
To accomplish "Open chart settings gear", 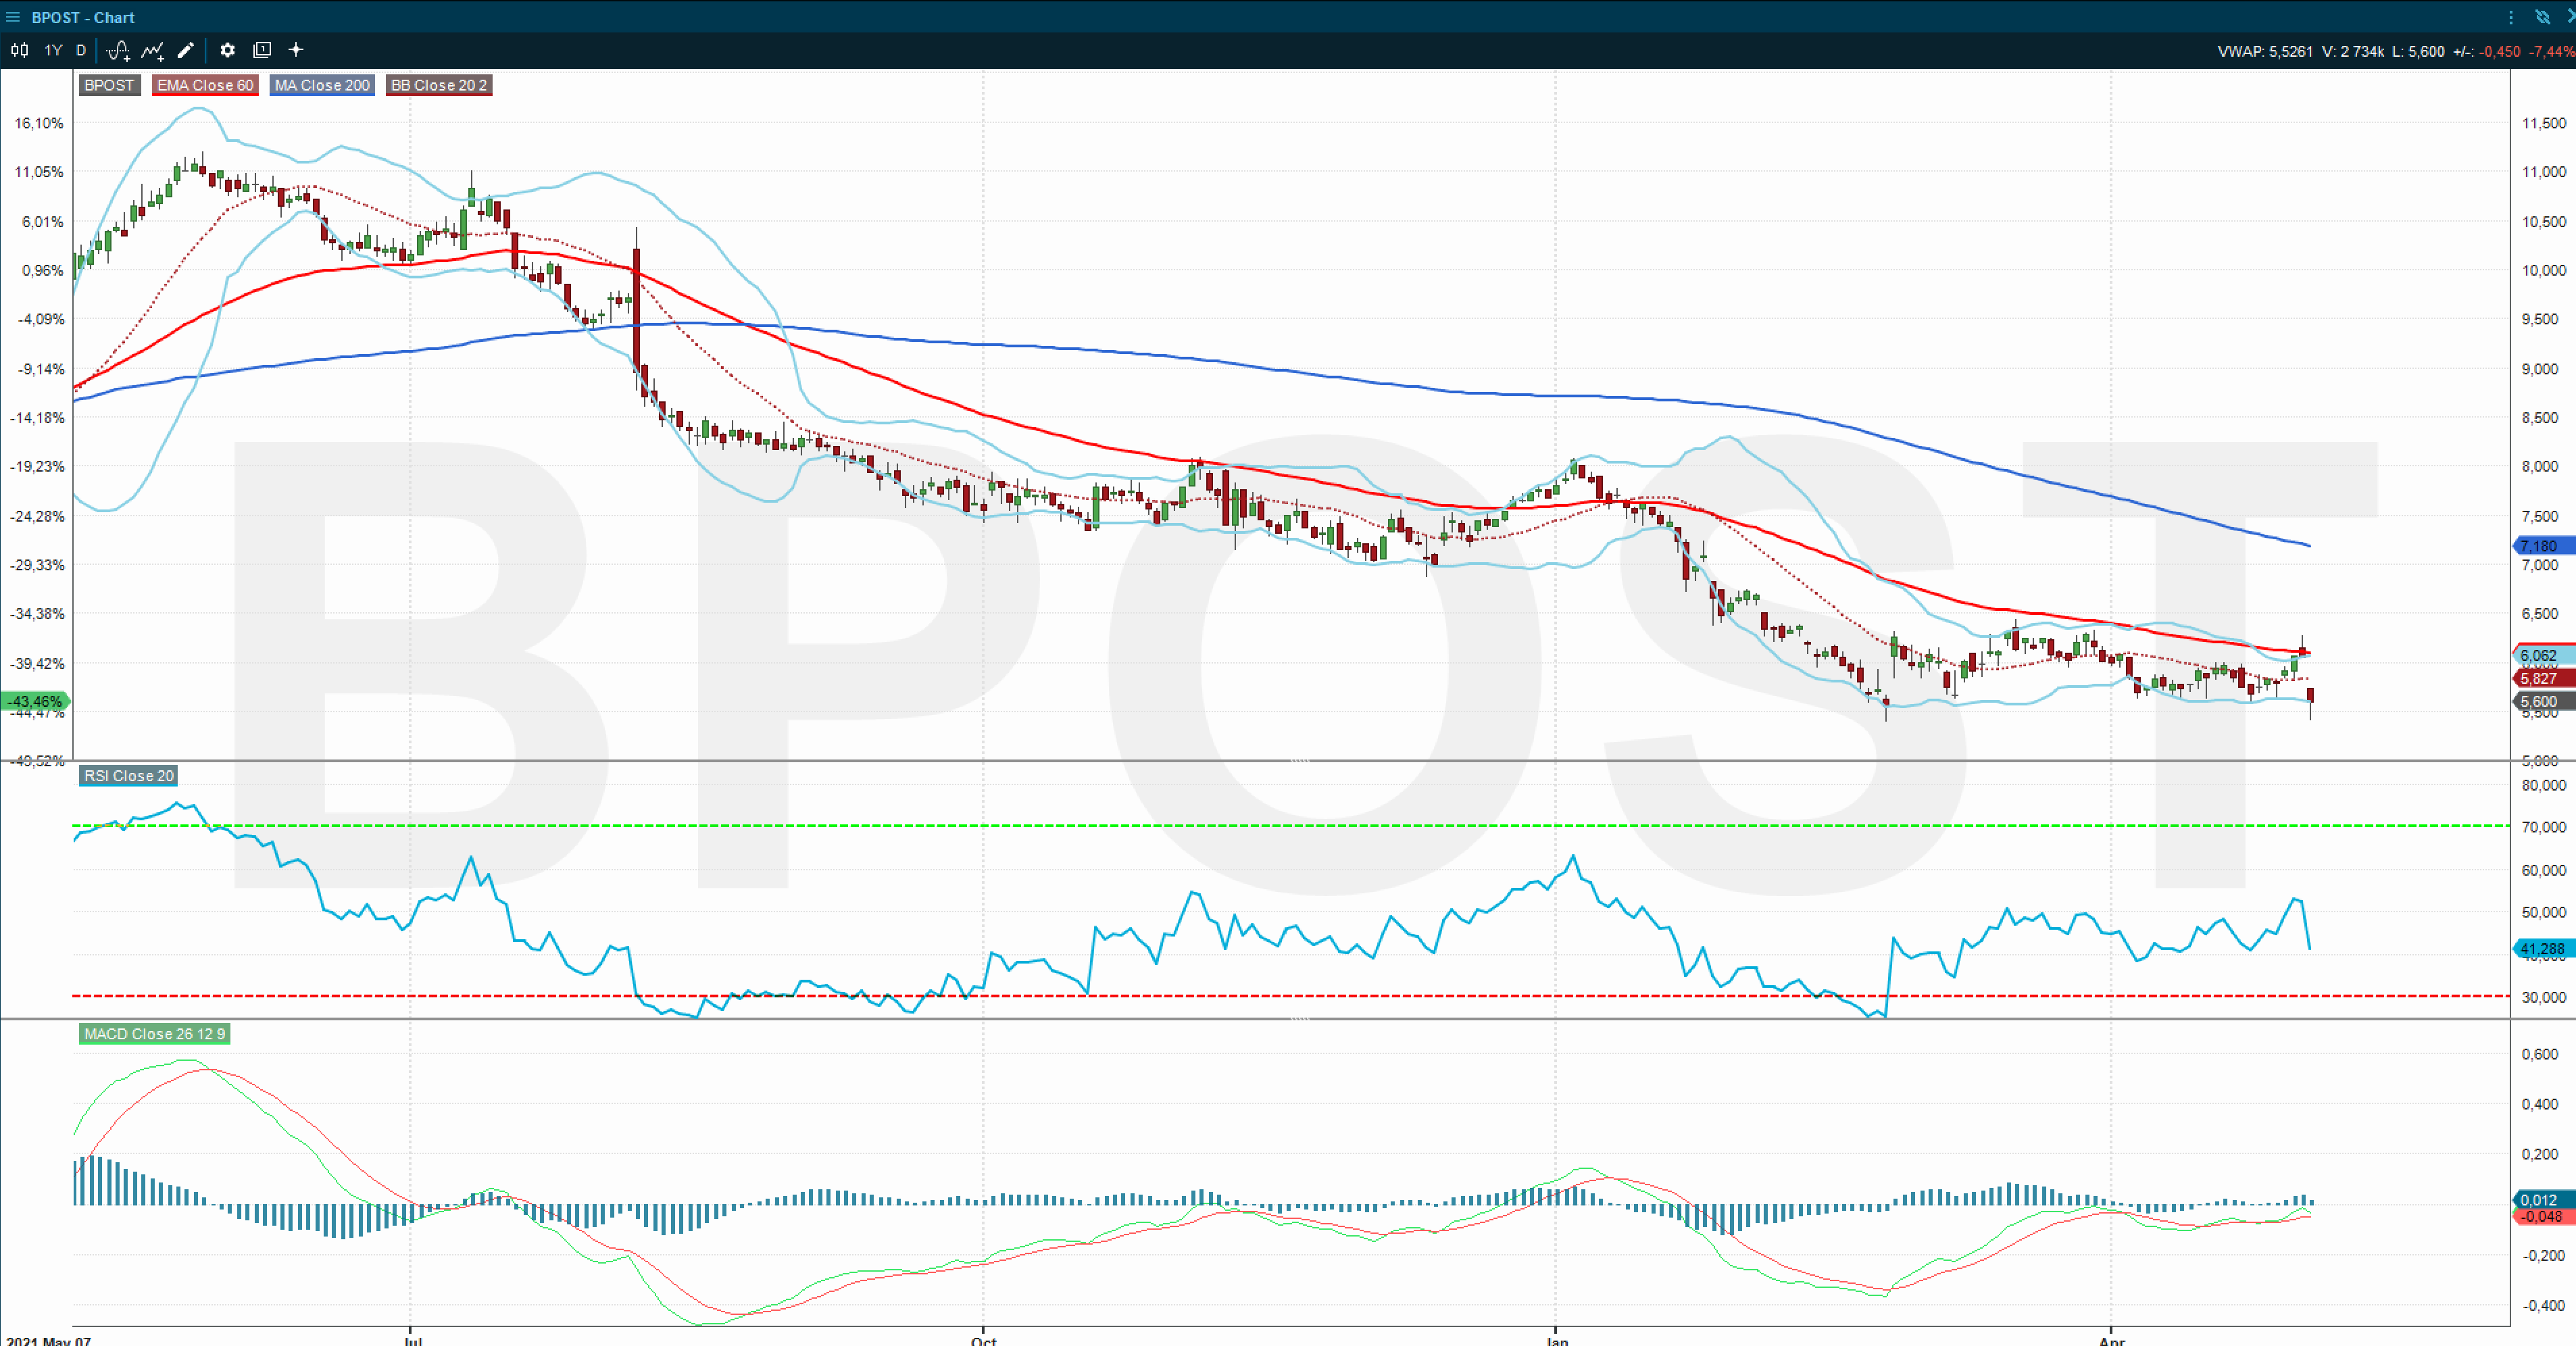I will pos(227,50).
